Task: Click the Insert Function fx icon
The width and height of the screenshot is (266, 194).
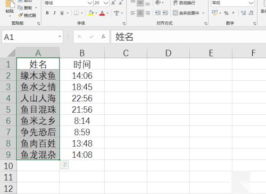Action: pyautogui.click(x=103, y=37)
